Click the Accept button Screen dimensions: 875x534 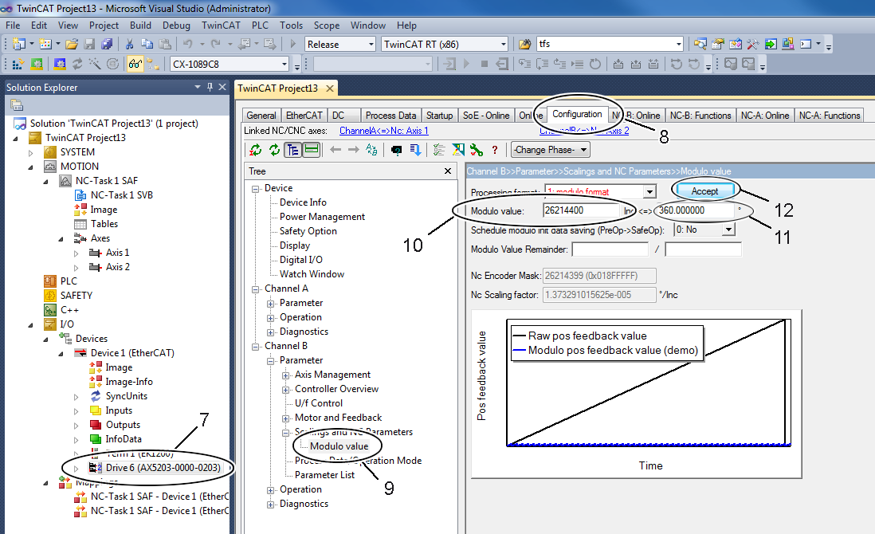(x=704, y=190)
